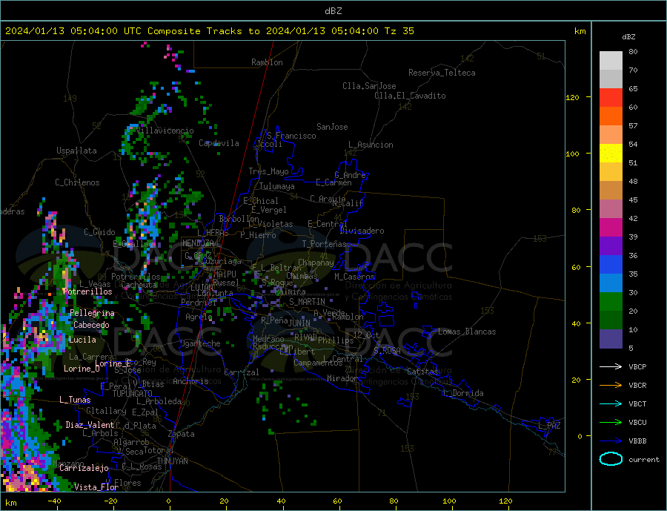Click the 'Vista_Flor' map label
This screenshot has height=511, width=667.
96,487
